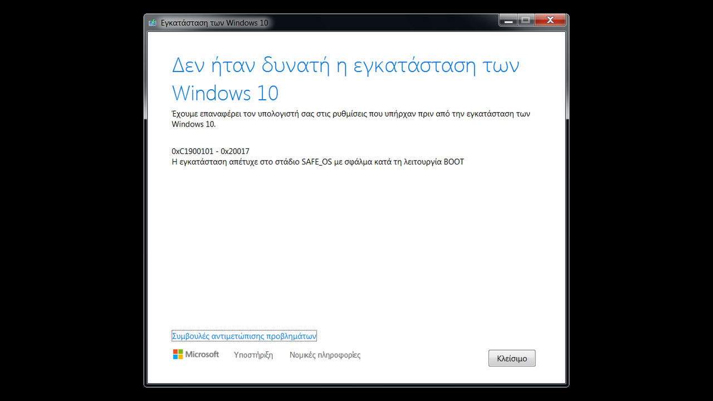Click the Έχουμε επαναφέρει τον υπολογιστή paragraph
Viewport: 713px width, 401px height.
pos(351,119)
